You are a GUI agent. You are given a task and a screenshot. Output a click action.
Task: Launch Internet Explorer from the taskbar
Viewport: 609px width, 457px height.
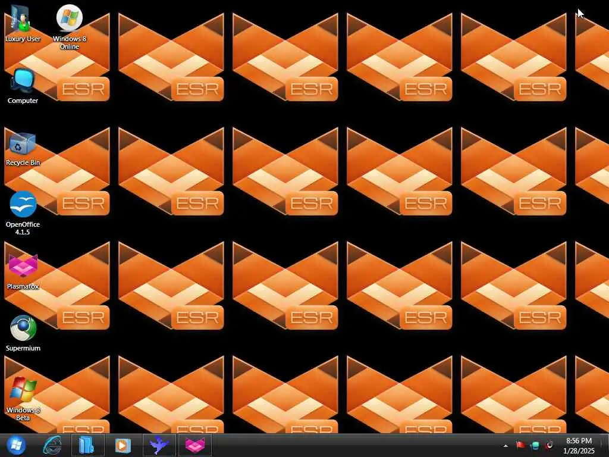(x=52, y=445)
